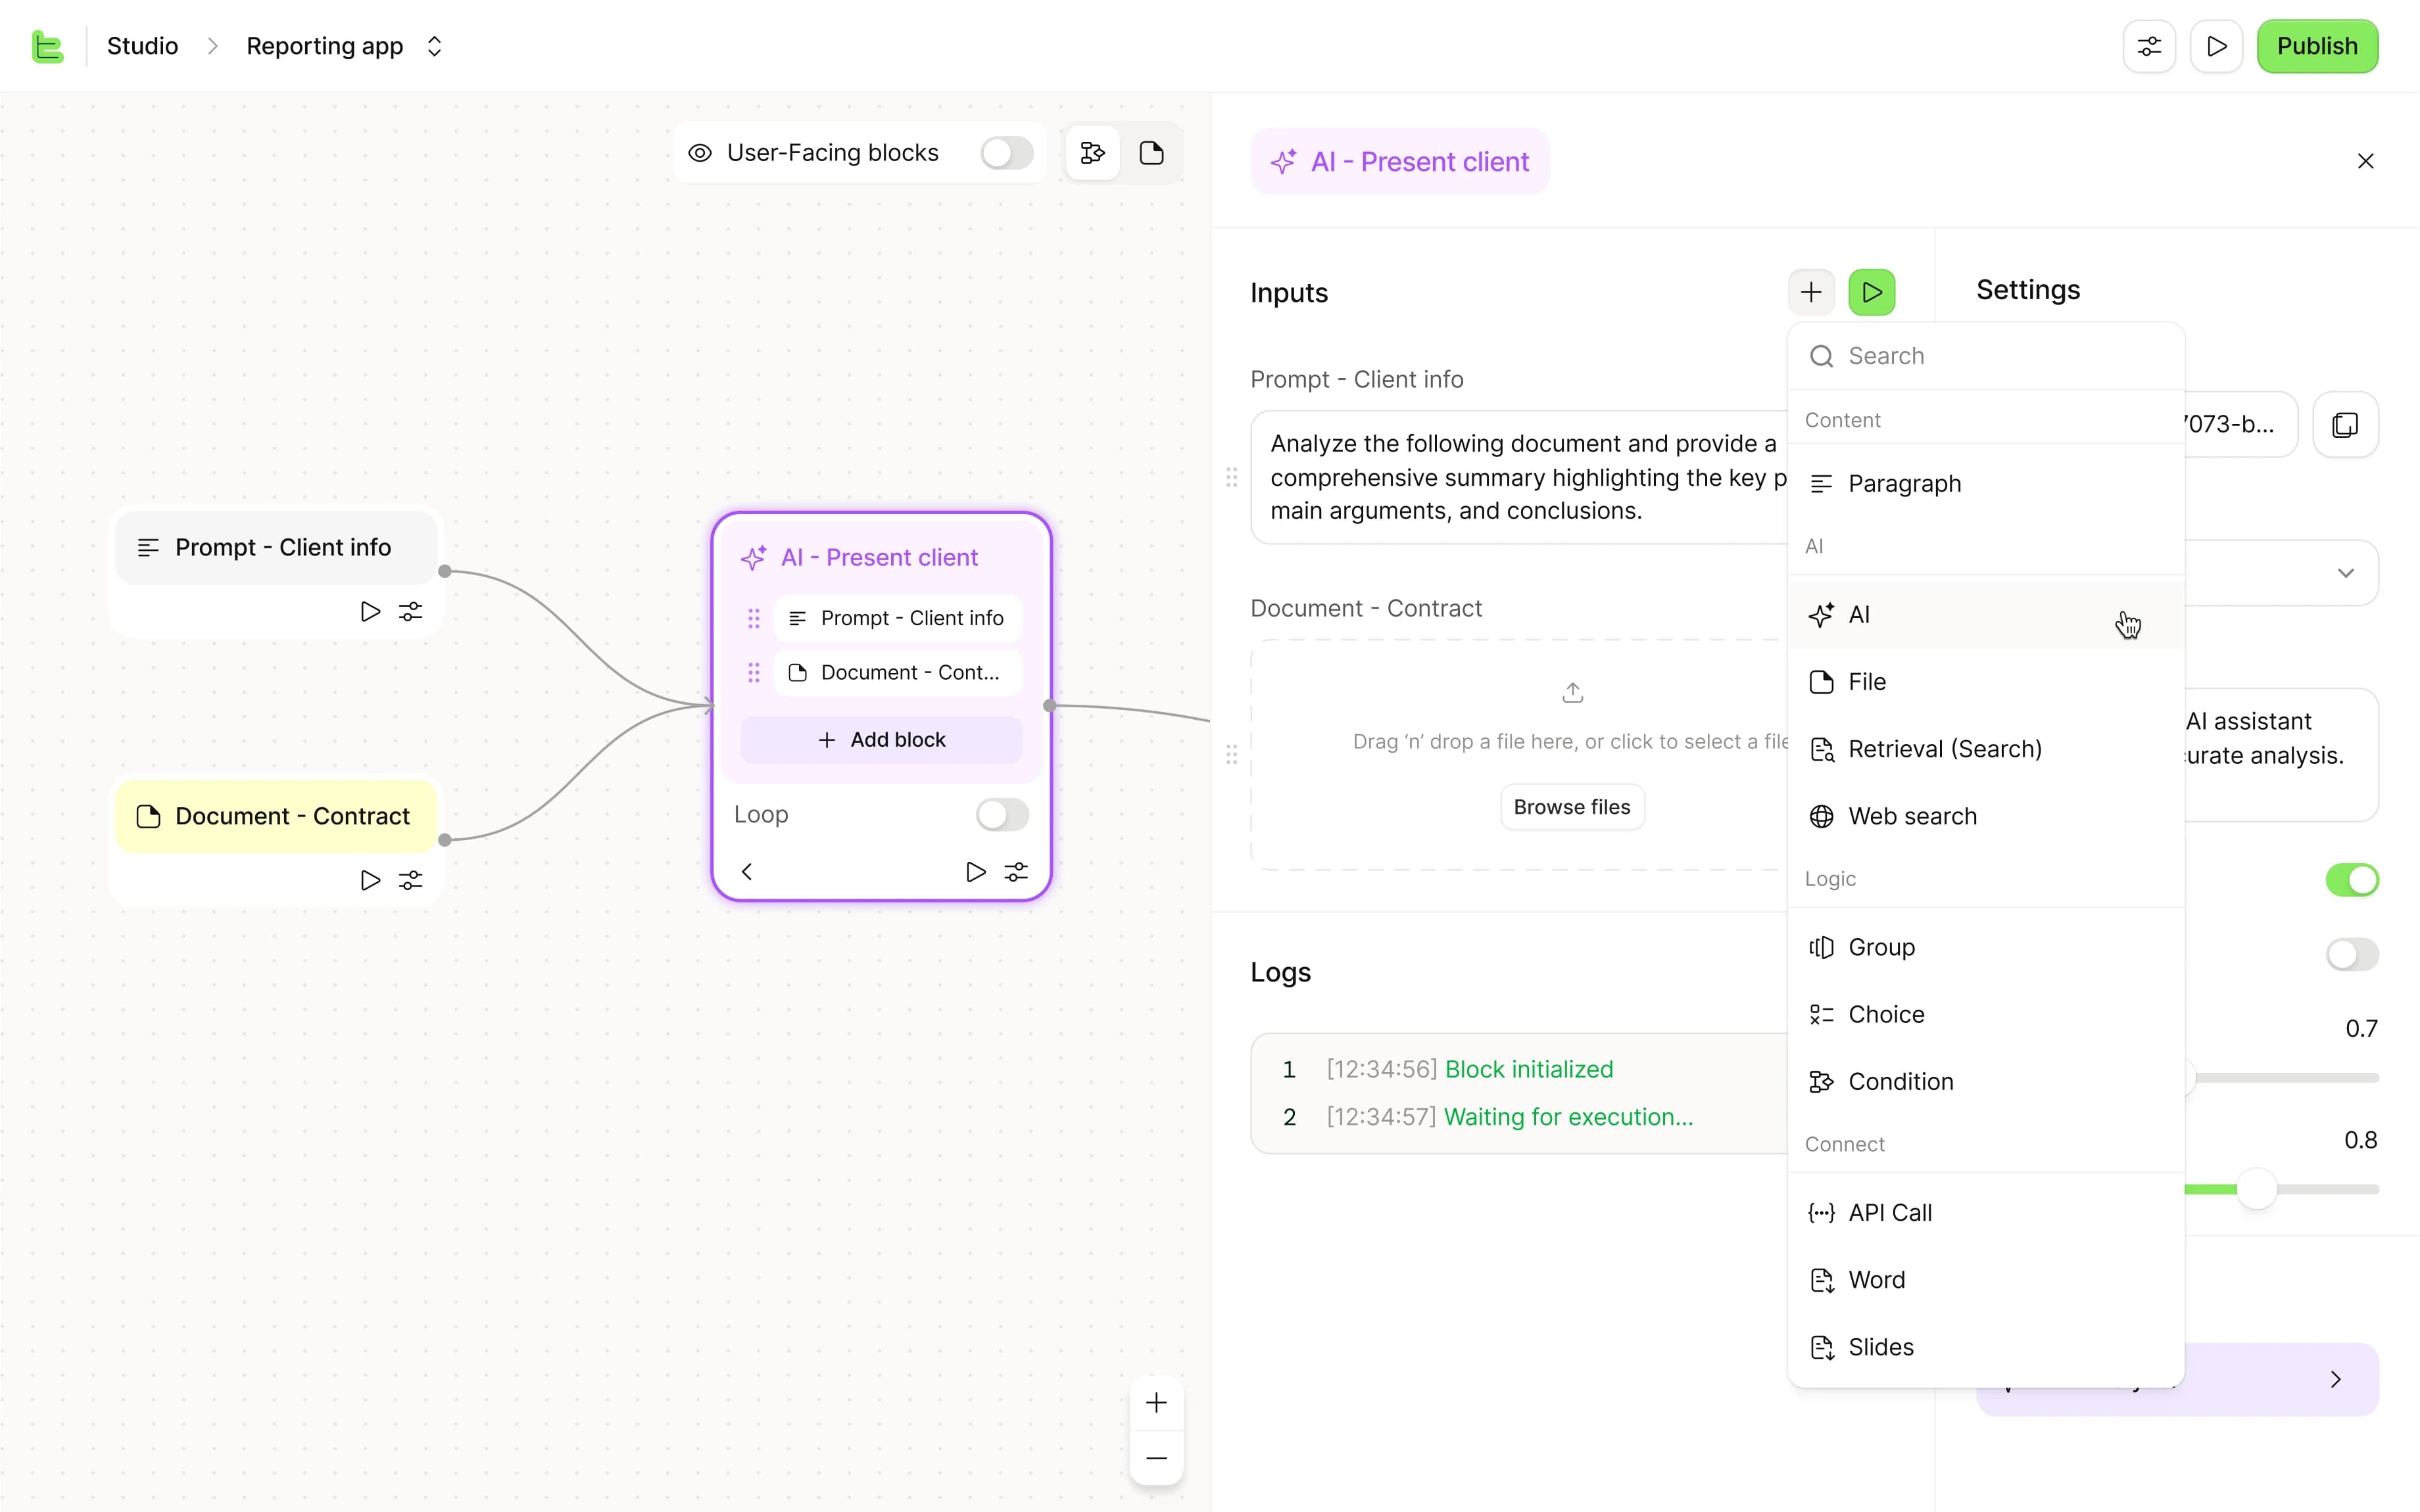This screenshot has width=2420, height=1512.
Task: Click the Publish button
Action: tap(2317, 46)
